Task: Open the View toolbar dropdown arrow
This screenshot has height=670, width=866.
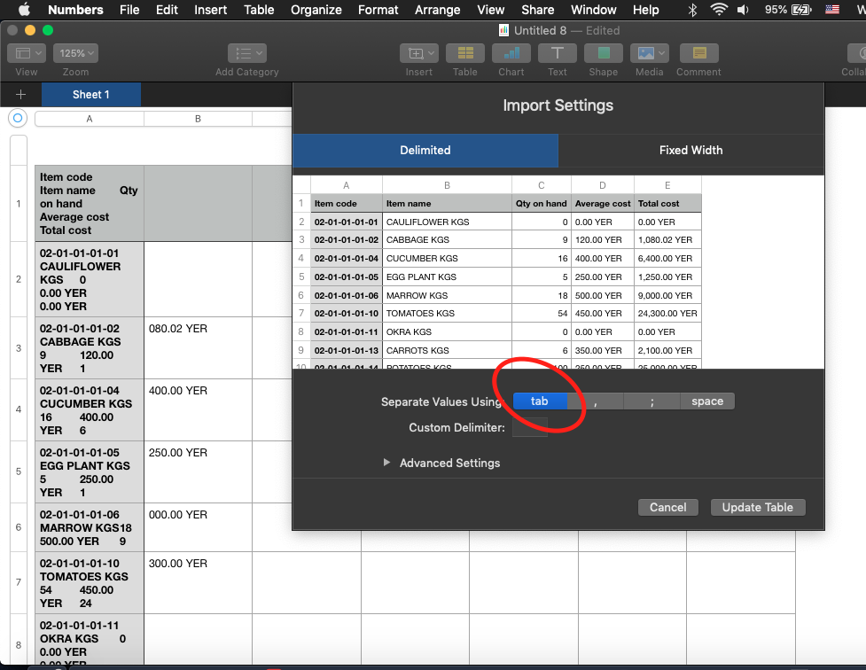Action: point(38,53)
